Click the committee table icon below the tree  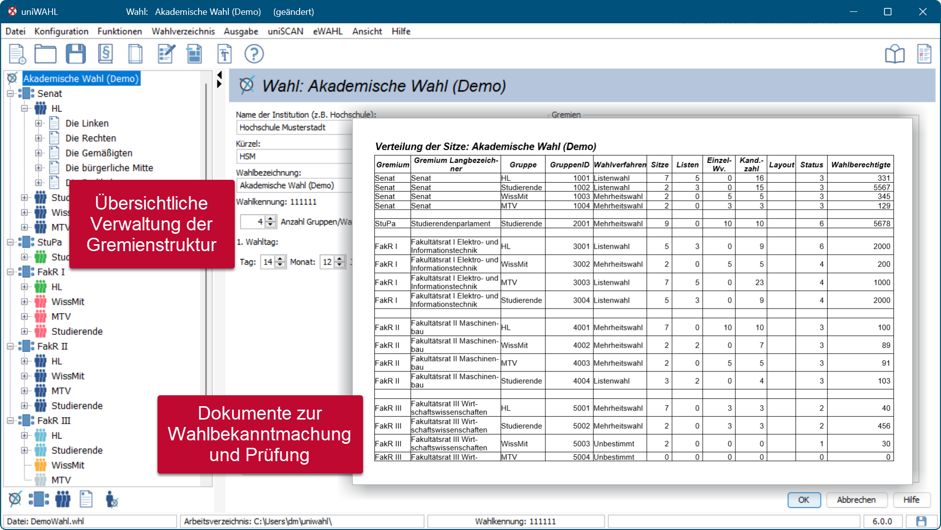coord(39,499)
